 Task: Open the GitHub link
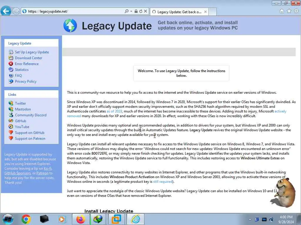20,121
